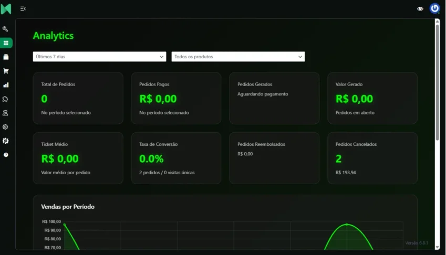Open the users icon in the sidebar
Viewport: 446px width, 255px height.
click(5, 113)
